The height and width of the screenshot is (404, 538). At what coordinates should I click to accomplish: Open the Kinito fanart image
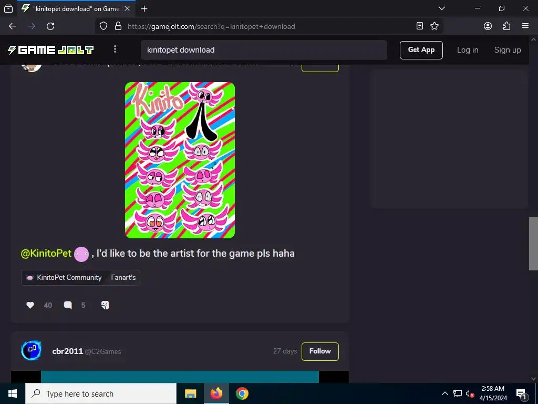click(x=180, y=160)
